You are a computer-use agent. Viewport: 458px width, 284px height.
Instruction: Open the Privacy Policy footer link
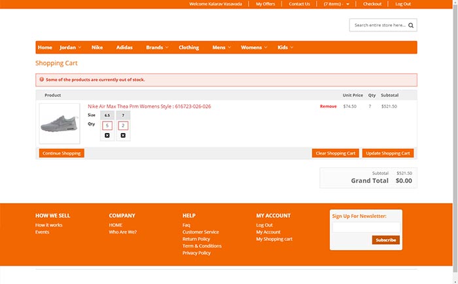pyautogui.click(x=196, y=253)
